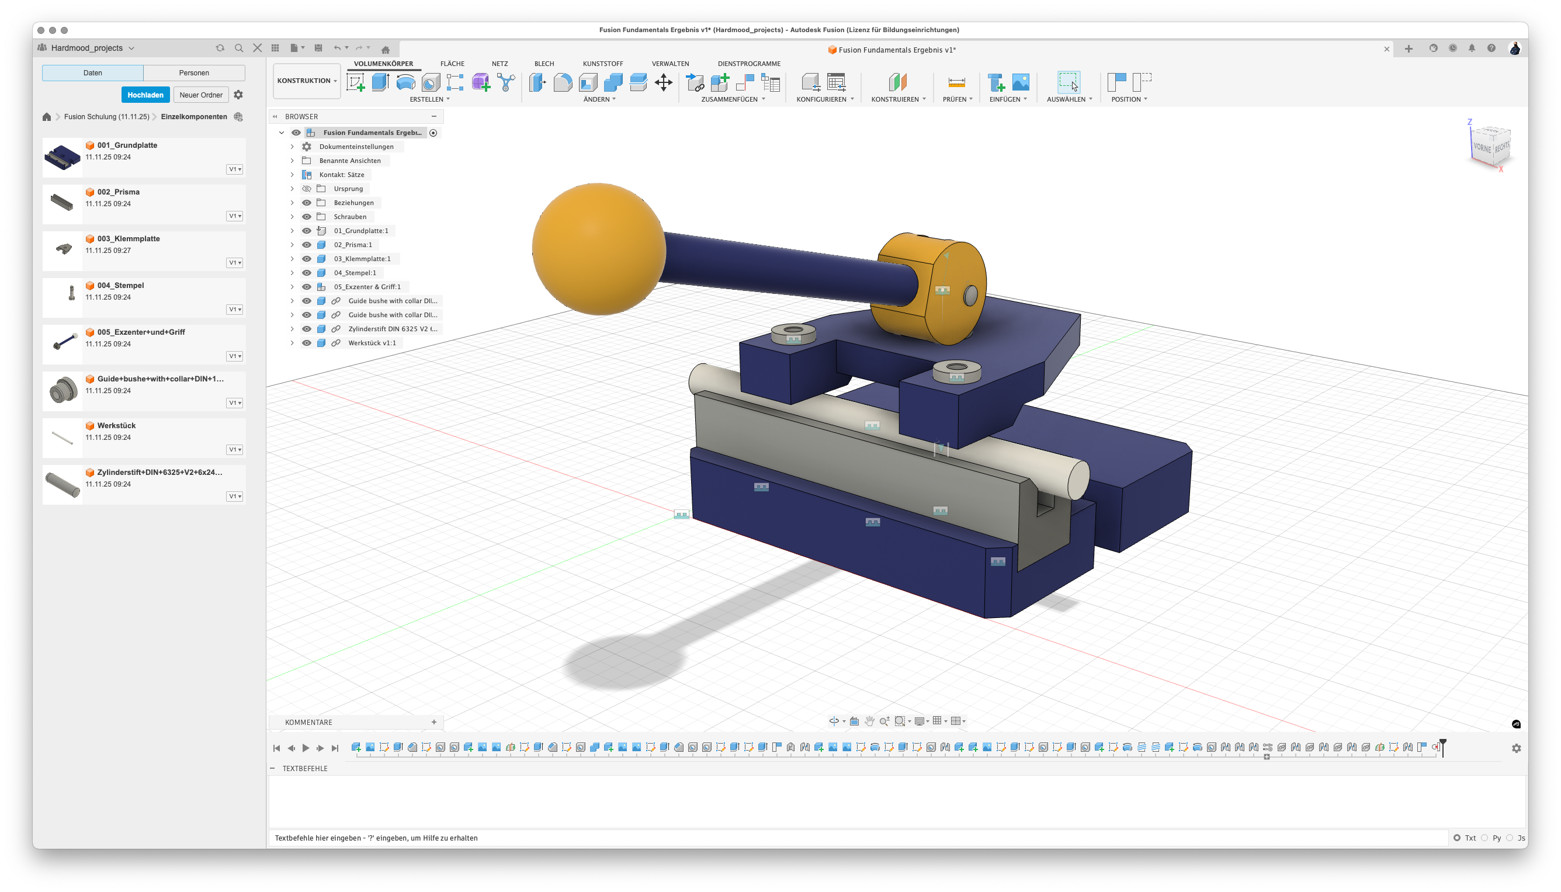Viewport: 1561px width, 892px height.
Task: Open version dropdown for 001_Grundplatte
Action: 235,169
